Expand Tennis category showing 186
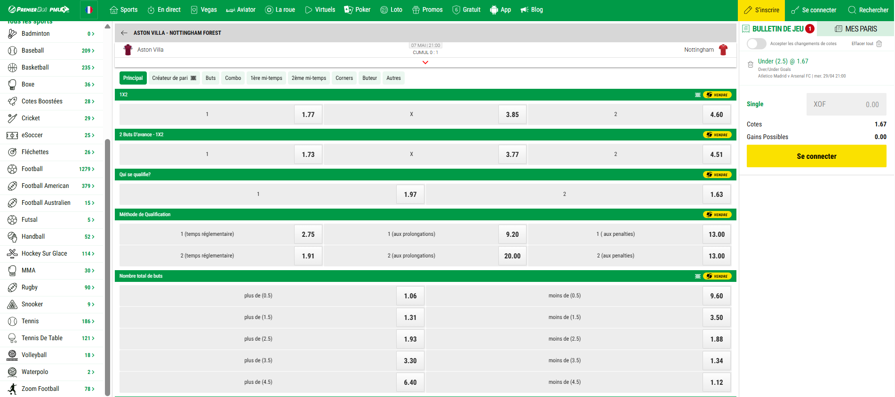895x397 pixels. point(52,321)
